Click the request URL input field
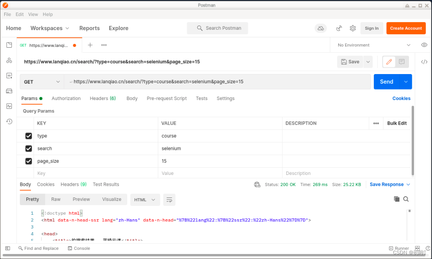The height and width of the screenshot is (259, 432). pyautogui.click(x=217, y=82)
